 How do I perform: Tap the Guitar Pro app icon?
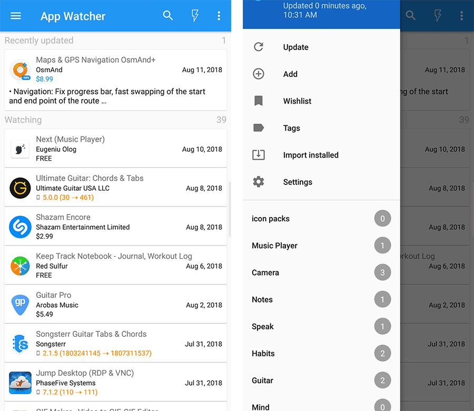pyautogui.click(x=20, y=305)
